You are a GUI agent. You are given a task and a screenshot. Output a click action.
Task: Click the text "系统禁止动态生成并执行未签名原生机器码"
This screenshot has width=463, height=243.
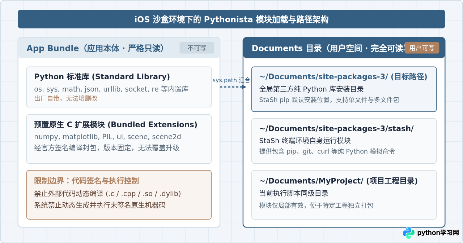pos(100,205)
